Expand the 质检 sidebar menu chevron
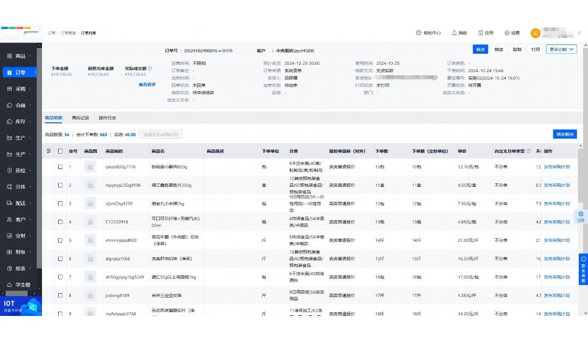 [x=31, y=170]
